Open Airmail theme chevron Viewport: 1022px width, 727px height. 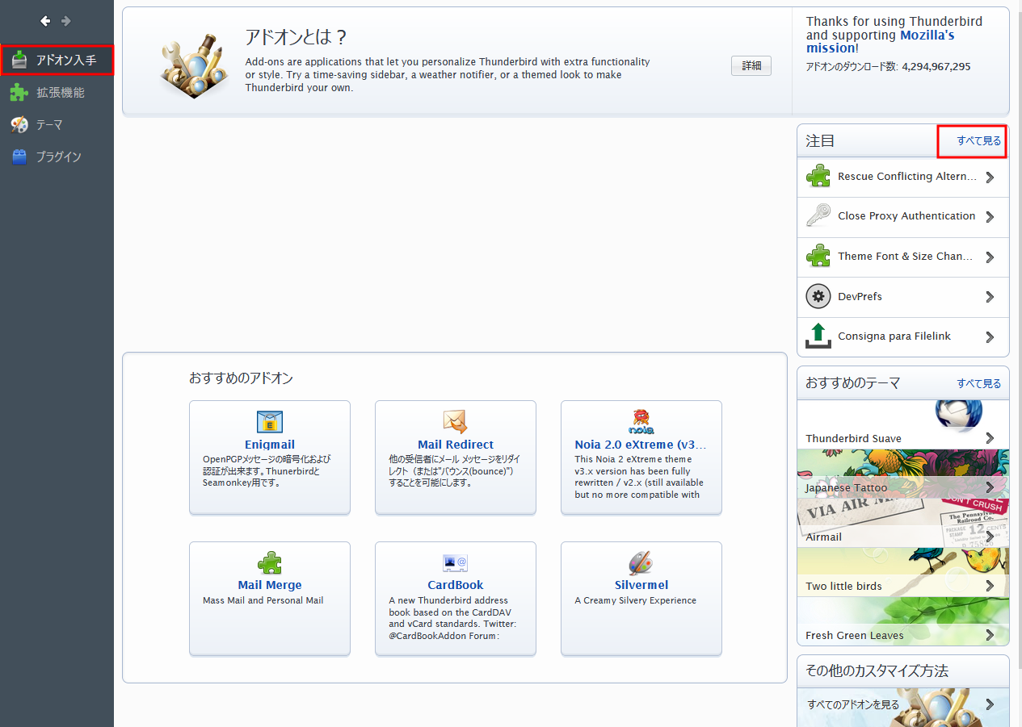[x=990, y=537]
